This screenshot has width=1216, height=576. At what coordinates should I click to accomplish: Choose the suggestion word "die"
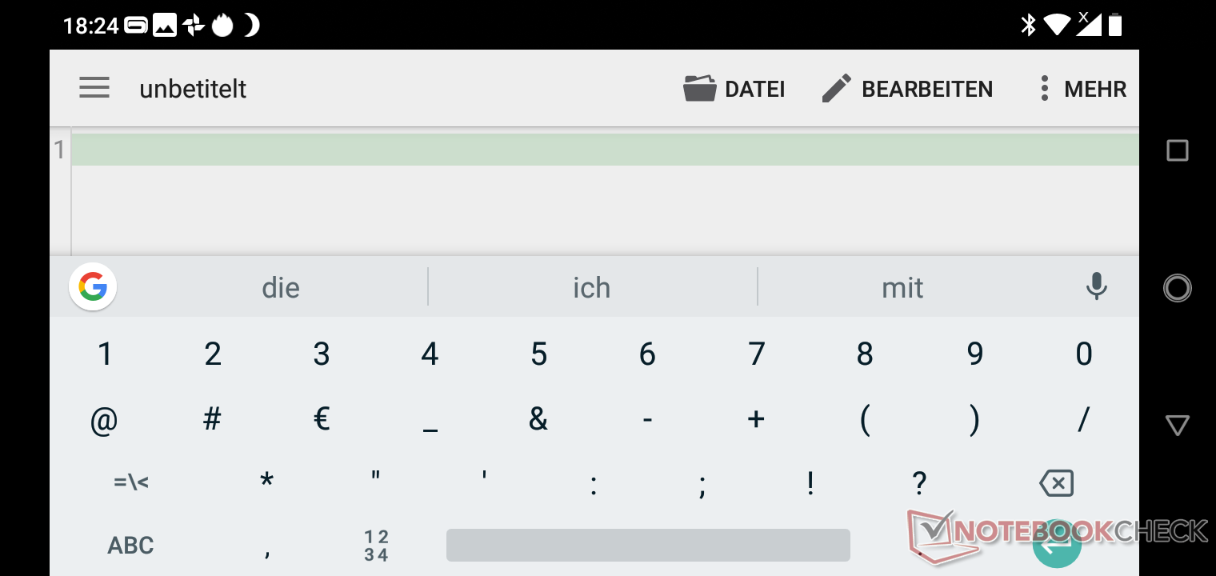point(281,287)
